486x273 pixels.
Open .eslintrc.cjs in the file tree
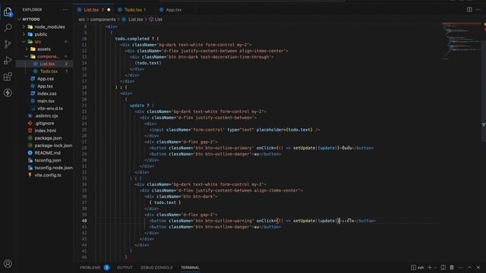click(x=44, y=116)
